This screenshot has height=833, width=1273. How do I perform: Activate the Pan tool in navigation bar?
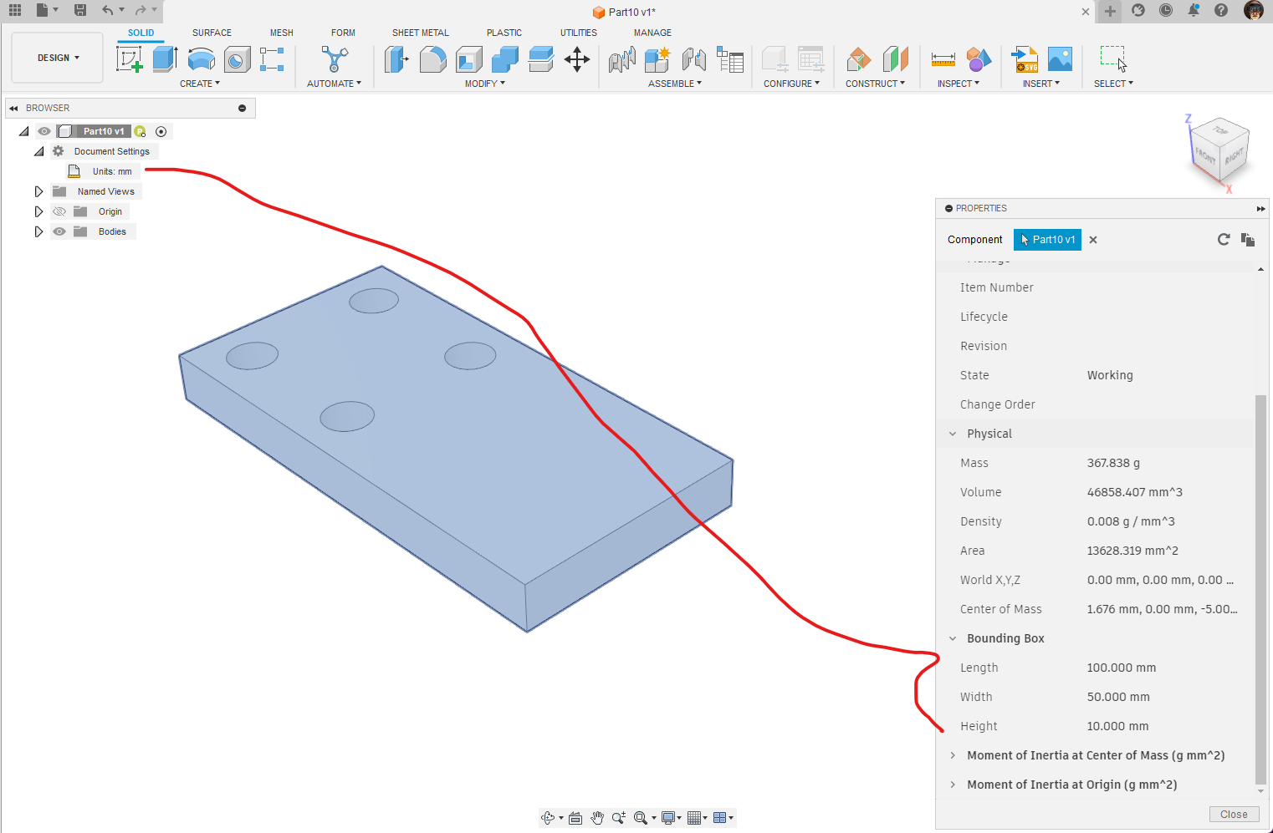point(597,817)
